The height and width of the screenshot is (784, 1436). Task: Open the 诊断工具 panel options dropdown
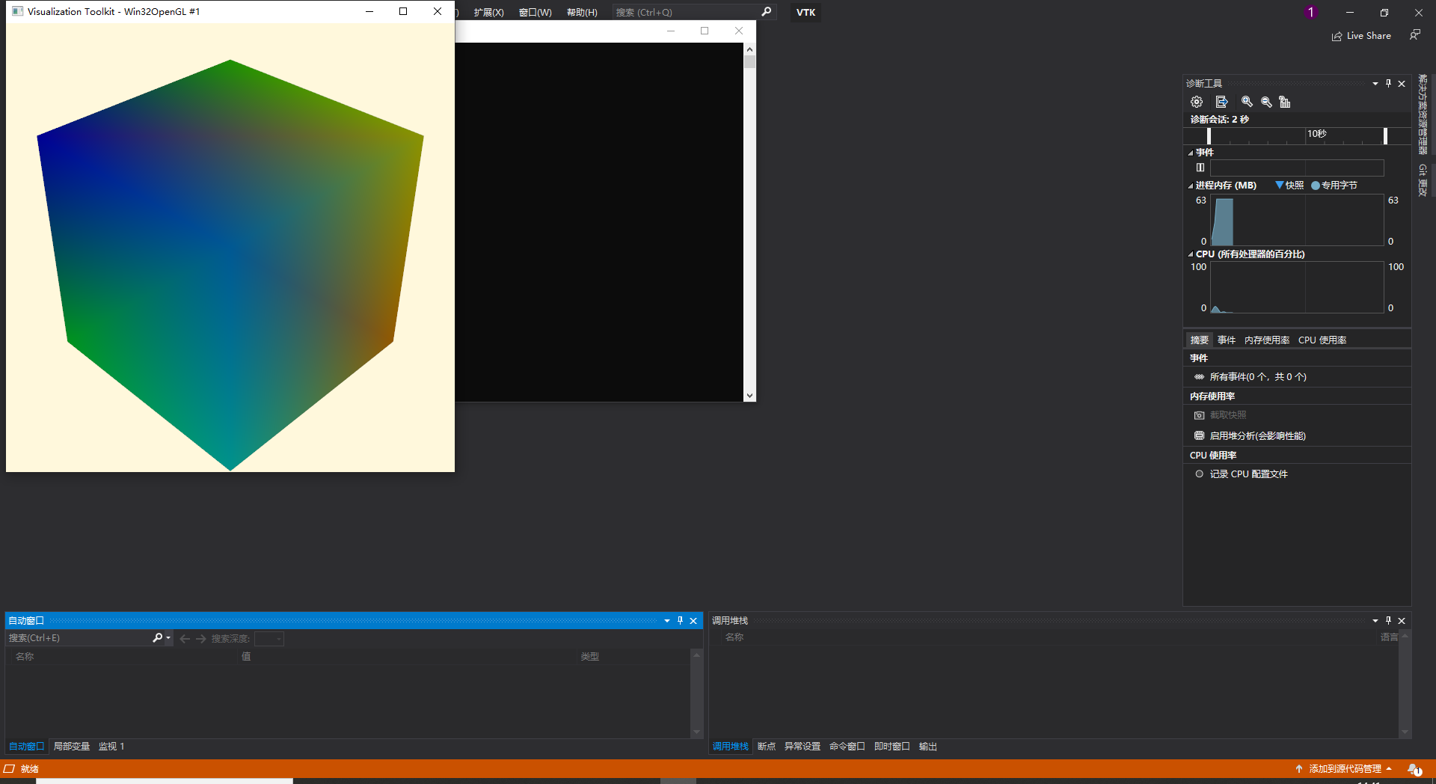pos(1375,83)
